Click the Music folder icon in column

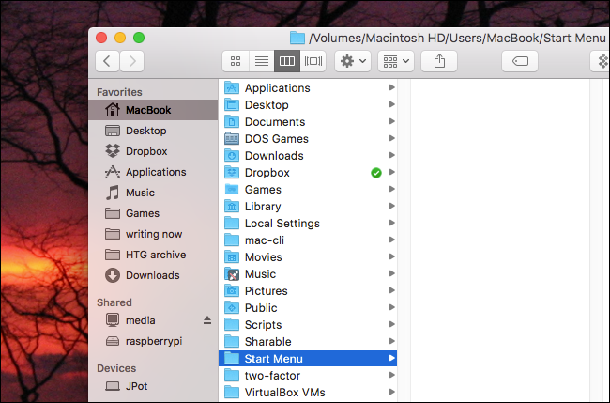click(x=232, y=274)
